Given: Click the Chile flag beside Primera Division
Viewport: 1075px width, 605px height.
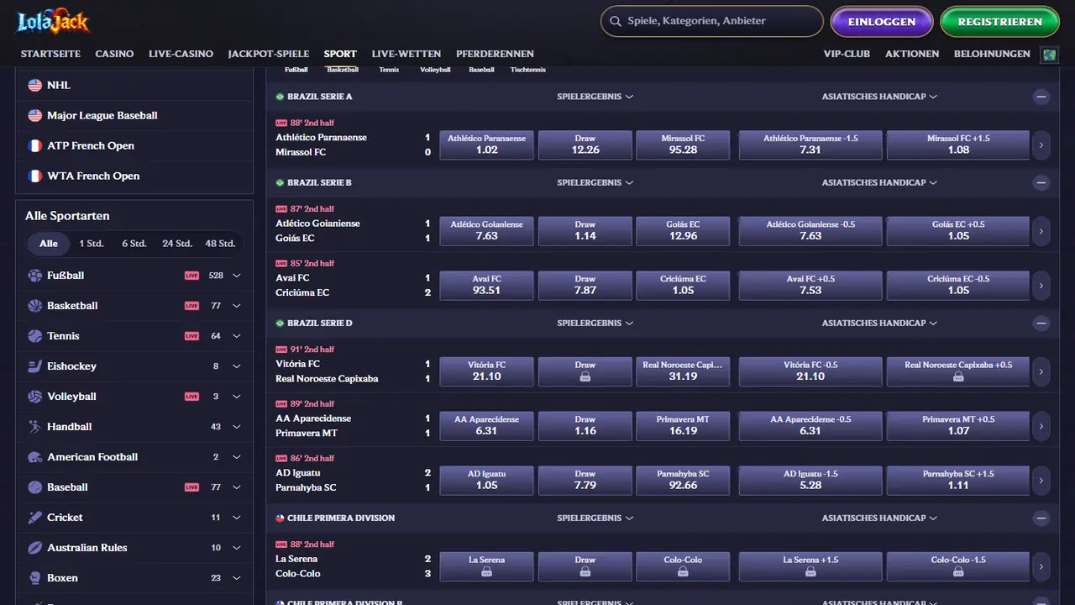Looking at the screenshot, I should click(280, 518).
